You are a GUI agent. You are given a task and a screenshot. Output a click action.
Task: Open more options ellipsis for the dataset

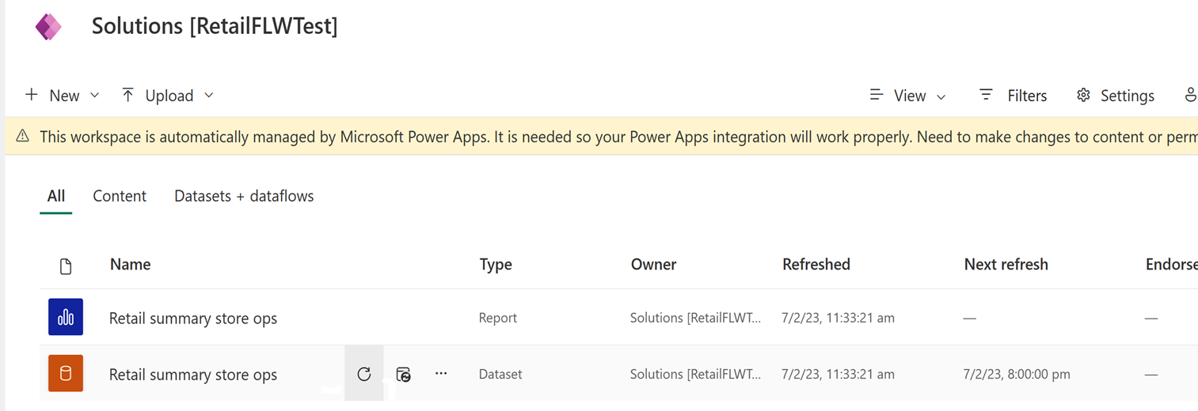click(x=441, y=373)
